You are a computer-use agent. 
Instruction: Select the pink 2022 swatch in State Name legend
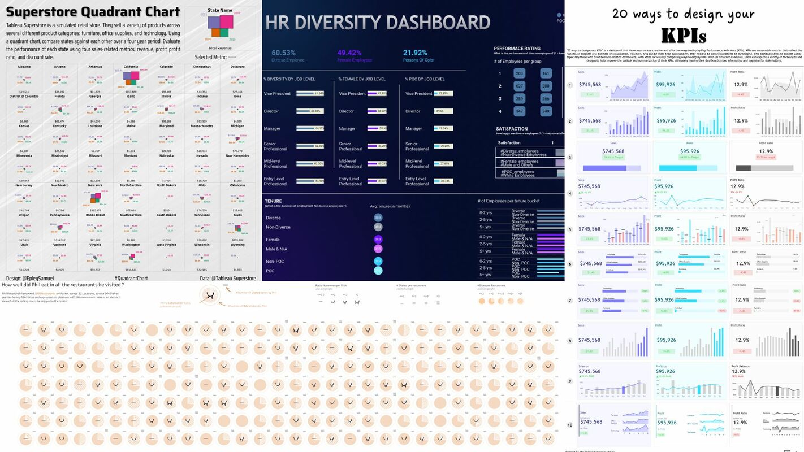227,22
